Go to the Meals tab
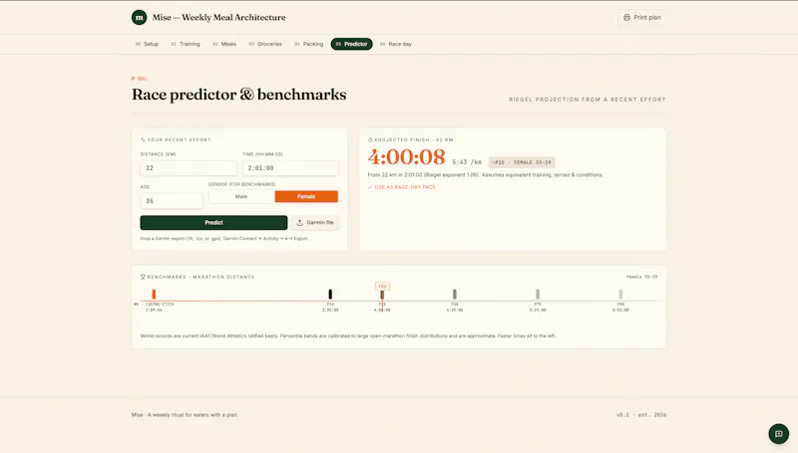This screenshot has width=798, height=453. pyautogui.click(x=224, y=44)
